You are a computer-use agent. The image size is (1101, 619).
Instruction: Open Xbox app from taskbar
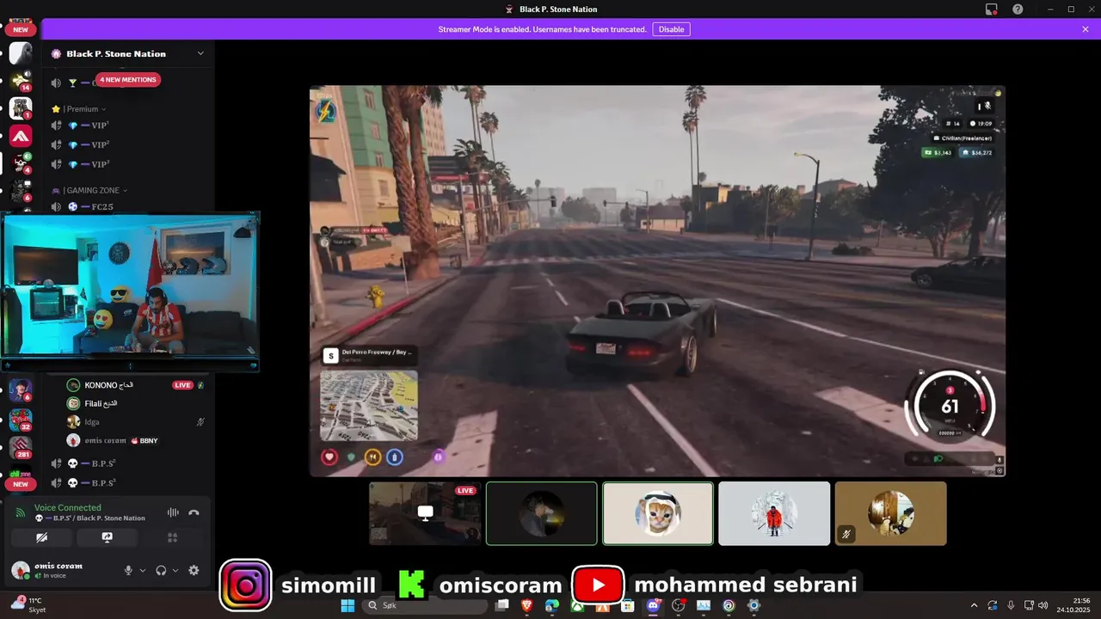577,605
